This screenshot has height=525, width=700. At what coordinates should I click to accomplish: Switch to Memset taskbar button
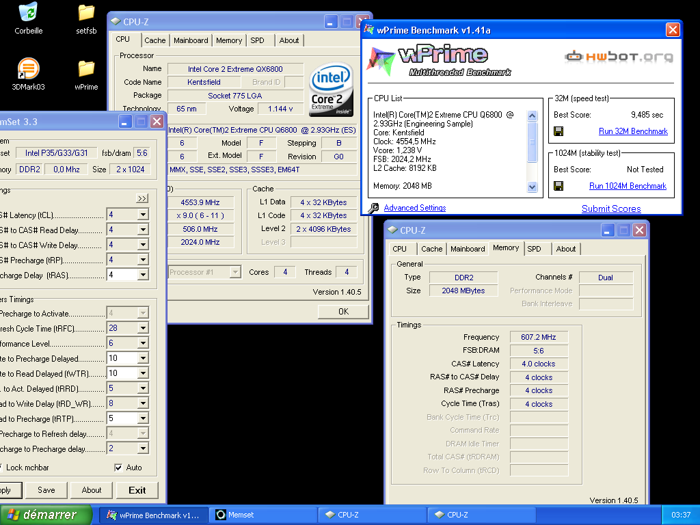tap(263, 515)
